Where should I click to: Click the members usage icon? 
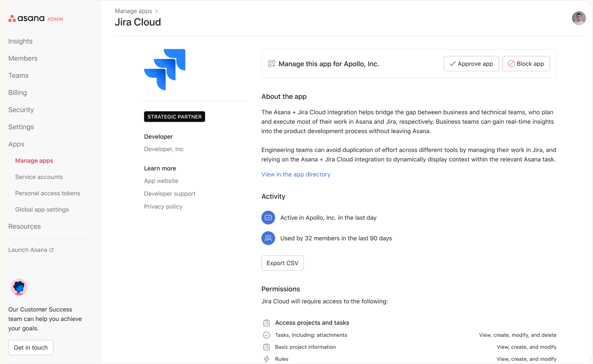pos(268,238)
